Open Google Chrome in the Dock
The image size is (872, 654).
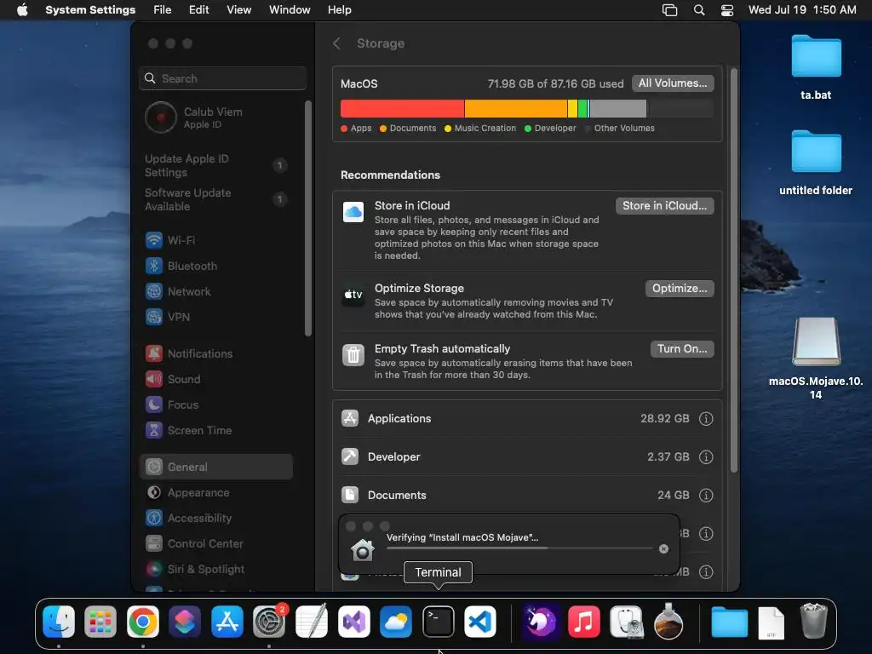click(143, 622)
